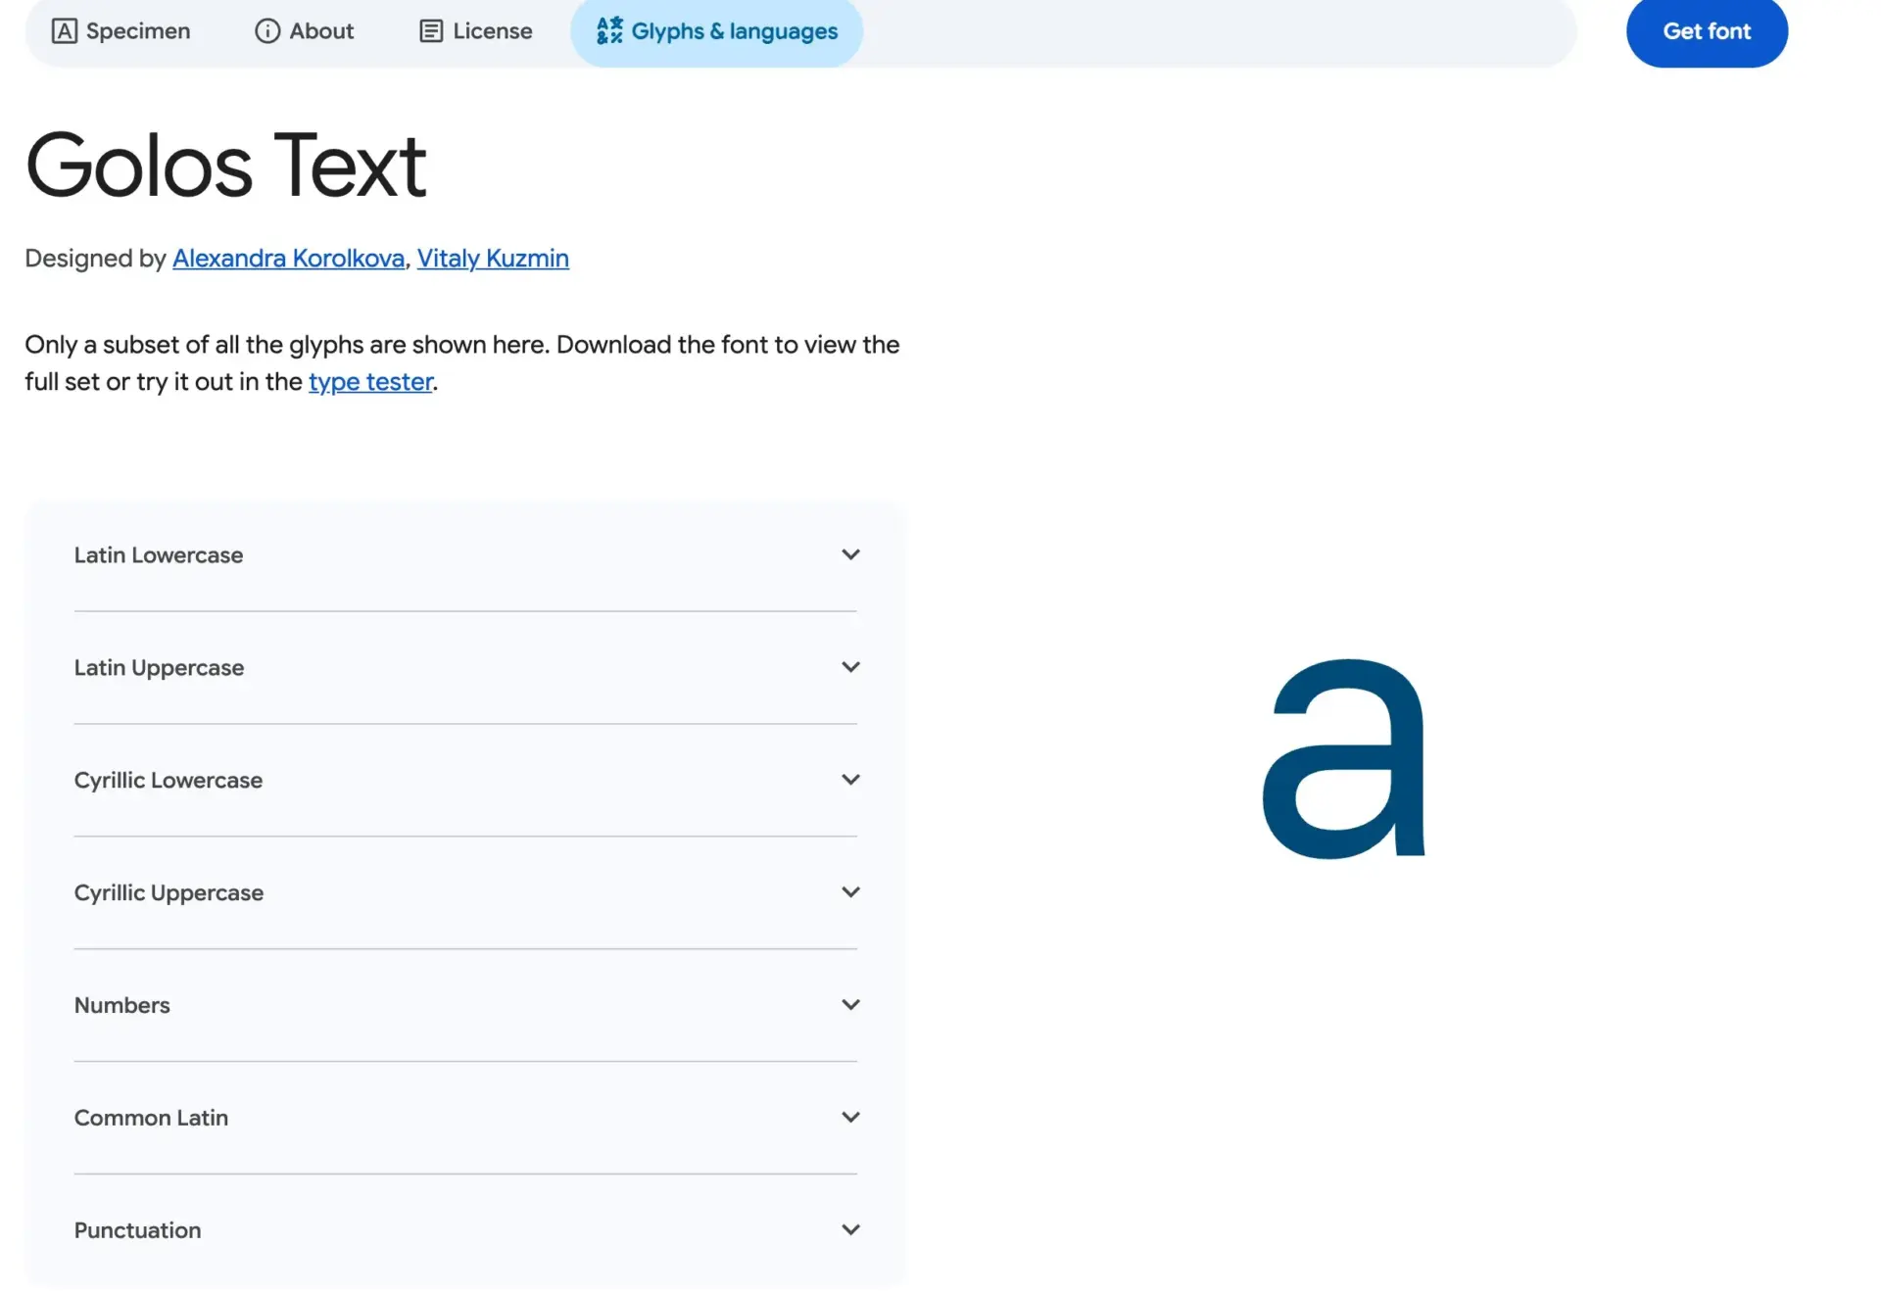Click the Cyrillic Uppercase label
1881x1295 pixels.
169,893
